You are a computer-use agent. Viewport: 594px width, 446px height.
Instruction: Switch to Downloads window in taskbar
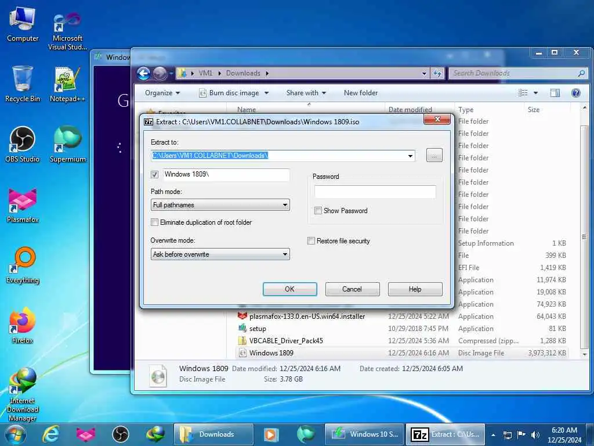click(213, 434)
